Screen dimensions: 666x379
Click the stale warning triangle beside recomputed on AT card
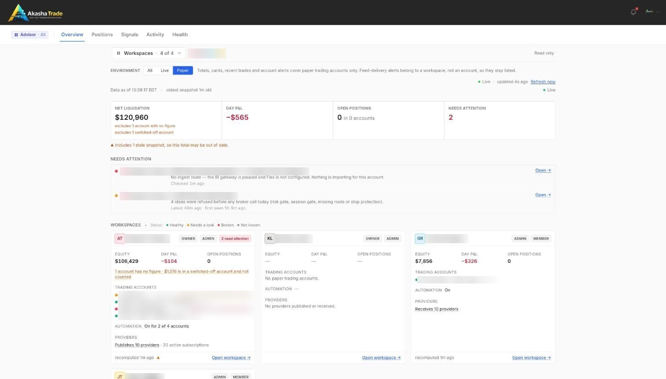158,358
